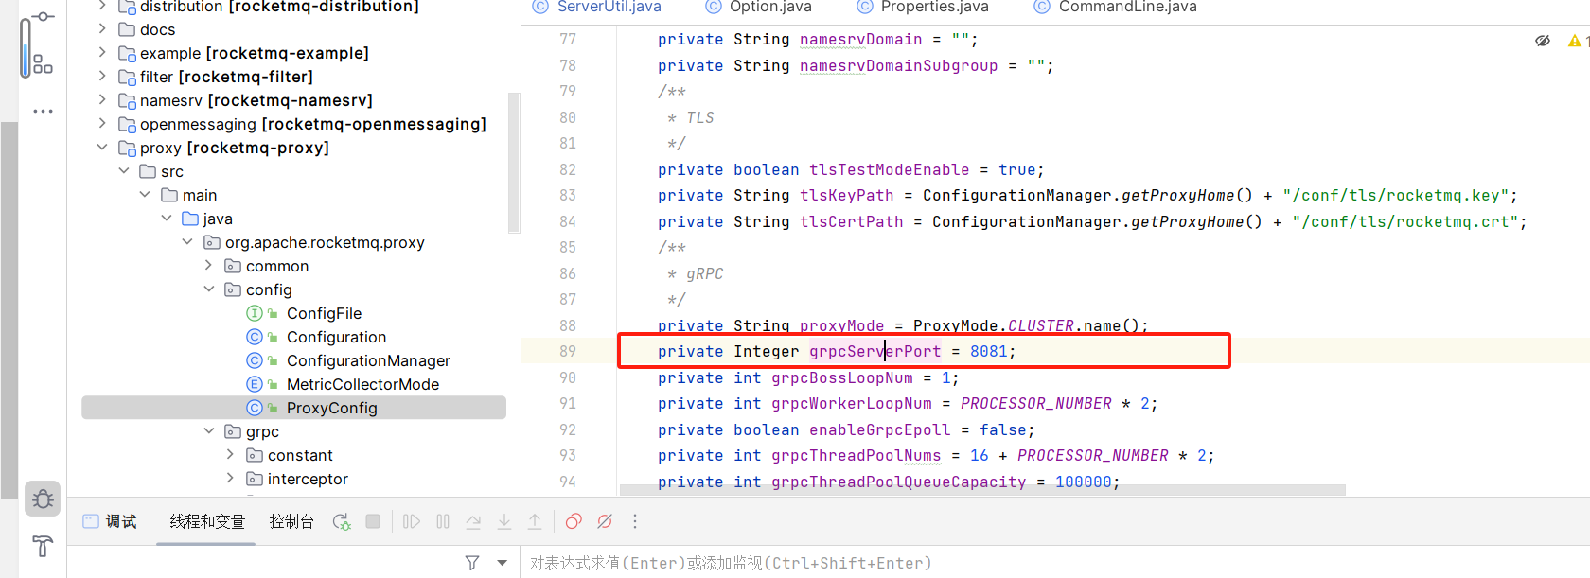Open the Build hammer tool window
The width and height of the screenshot is (1590, 578).
[x=43, y=546]
